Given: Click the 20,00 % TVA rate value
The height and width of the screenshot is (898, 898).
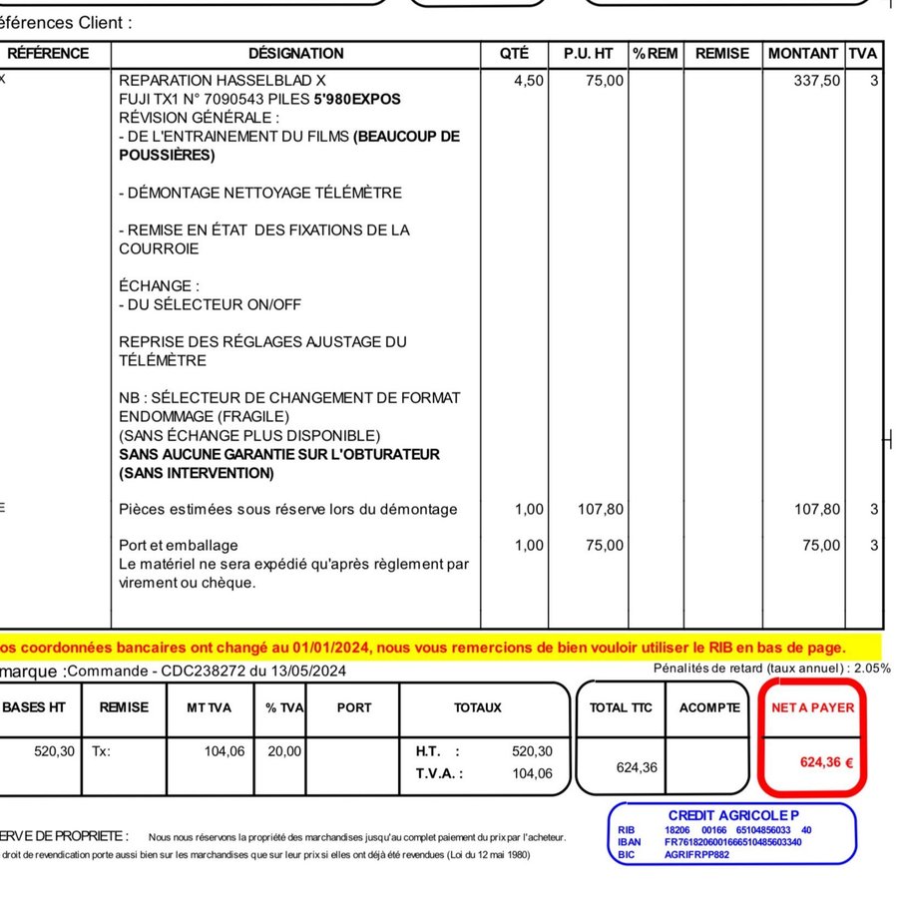Looking at the screenshot, I should tap(283, 751).
